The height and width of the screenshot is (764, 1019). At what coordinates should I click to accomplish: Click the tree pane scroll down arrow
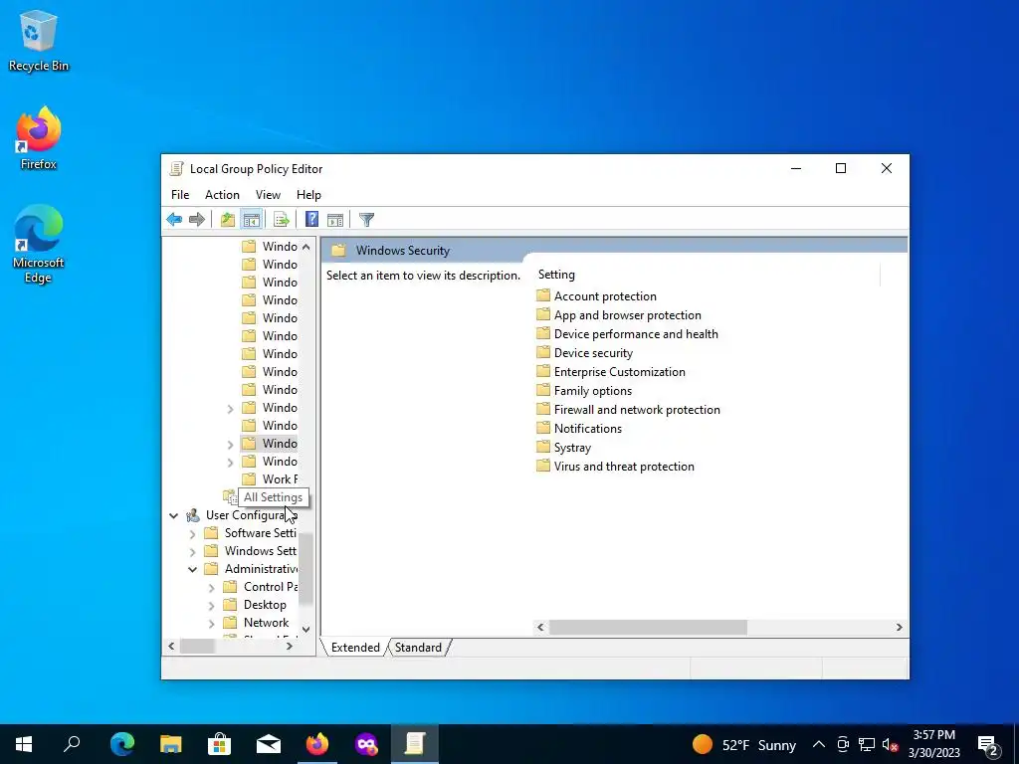click(x=306, y=630)
